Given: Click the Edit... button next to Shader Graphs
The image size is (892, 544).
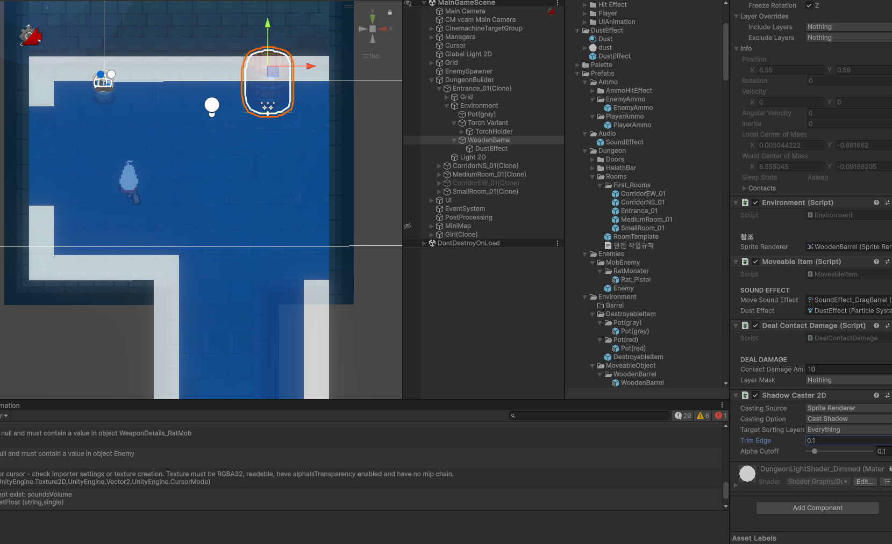Looking at the screenshot, I should pos(865,481).
